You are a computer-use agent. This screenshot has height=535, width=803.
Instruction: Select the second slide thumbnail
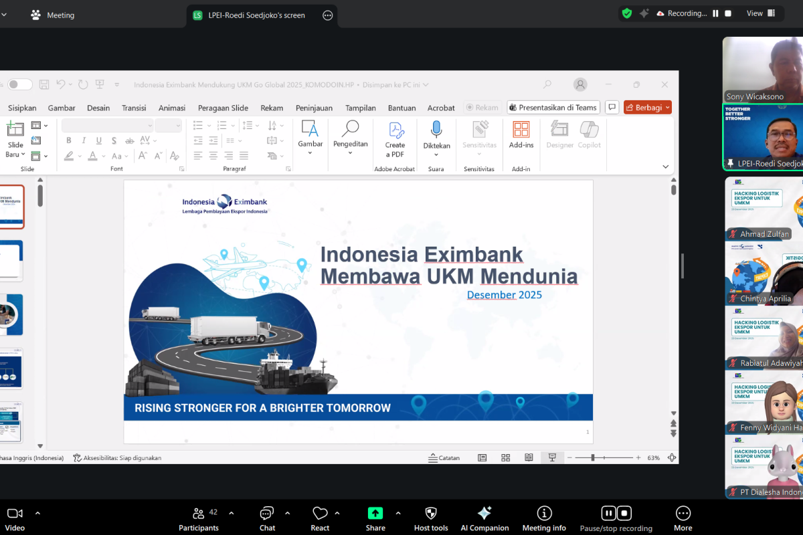11,261
